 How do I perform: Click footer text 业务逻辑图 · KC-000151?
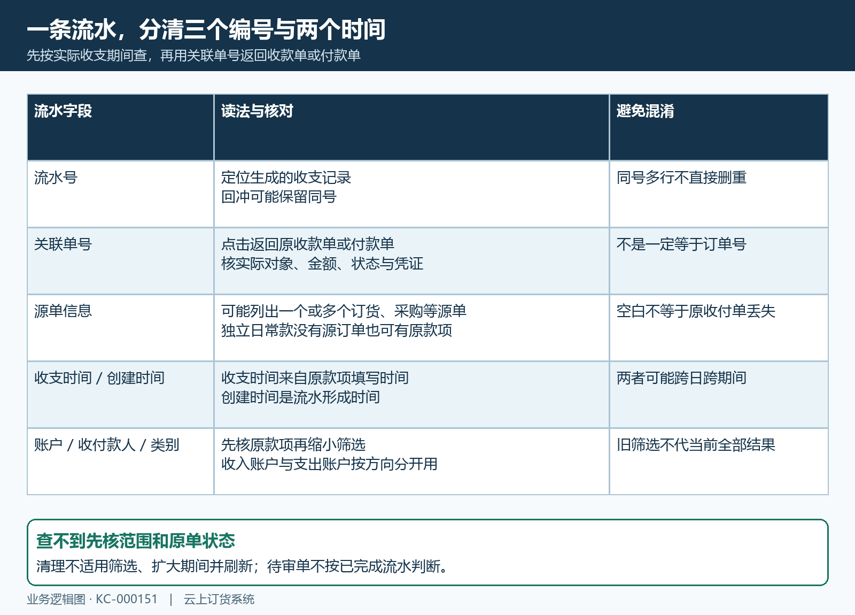(92, 599)
